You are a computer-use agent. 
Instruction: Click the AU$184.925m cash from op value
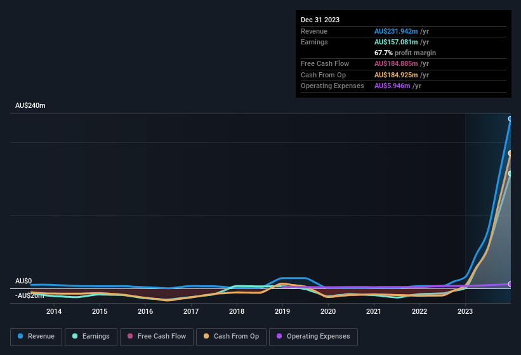(x=396, y=75)
